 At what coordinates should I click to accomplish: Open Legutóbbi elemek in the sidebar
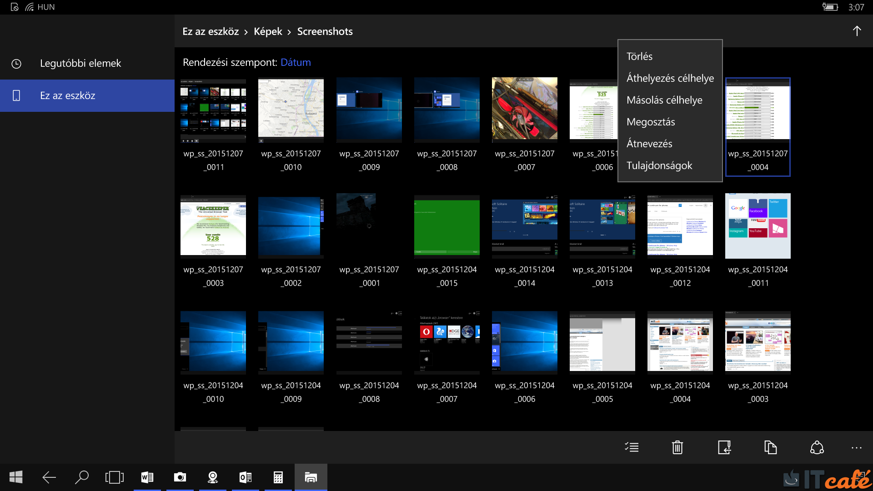(x=80, y=63)
